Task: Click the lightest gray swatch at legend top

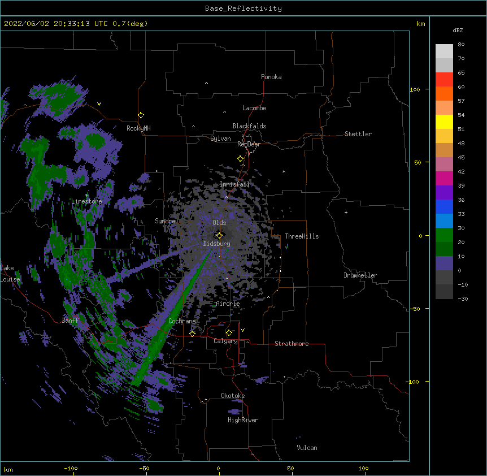Action: pos(444,51)
